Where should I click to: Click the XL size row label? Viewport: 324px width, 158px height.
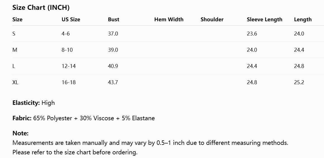15,82
